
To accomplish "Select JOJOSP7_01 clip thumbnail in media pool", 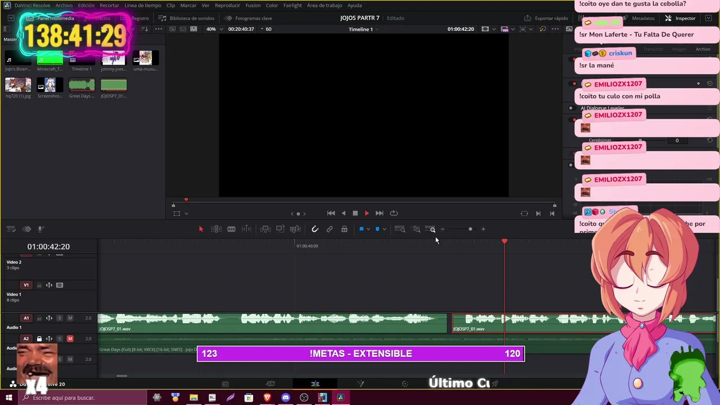I will coord(114,85).
